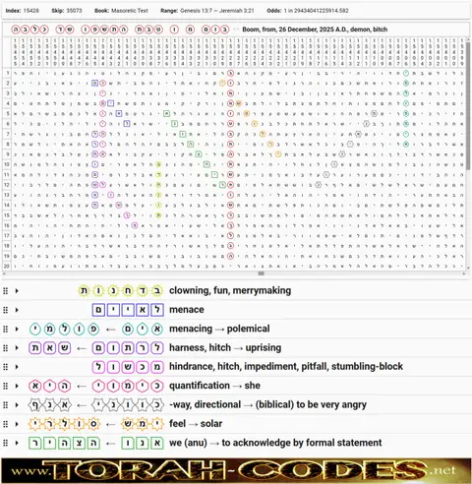Expand the 'harness, hitch → uprising' row
This screenshot has width=472, height=484.
click(17, 348)
